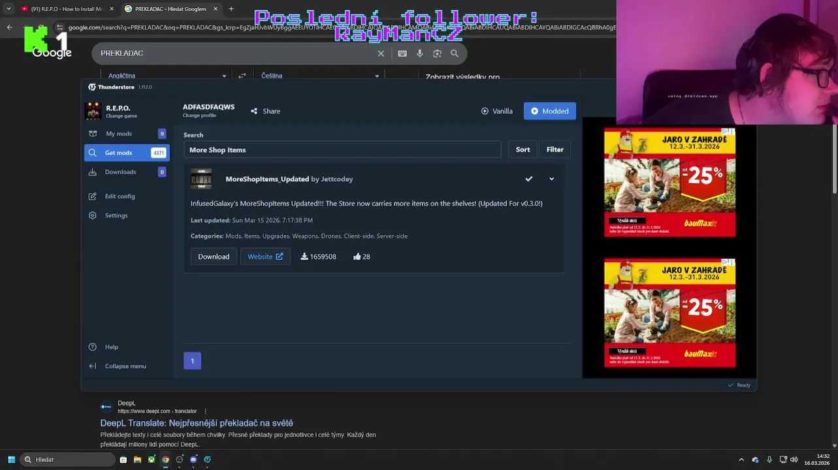Click download count icon 1659508
This screenshot has width=838, height=470.
click(304, 257)
